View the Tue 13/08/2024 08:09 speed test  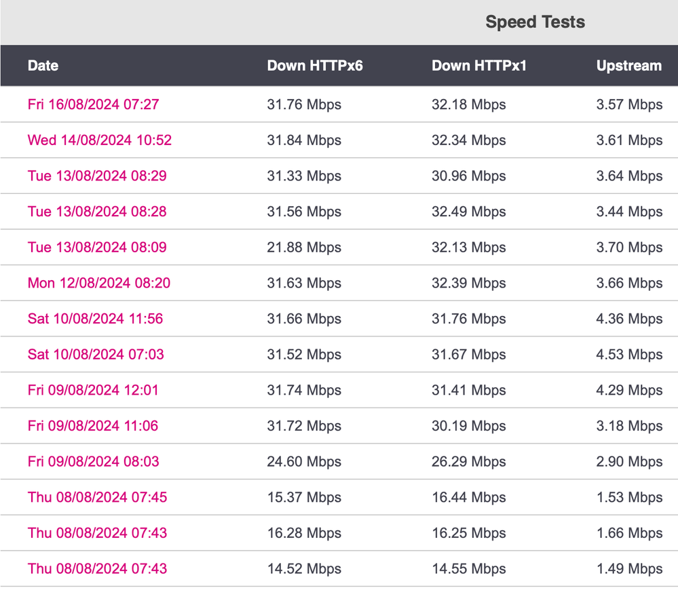click(98, 248)
